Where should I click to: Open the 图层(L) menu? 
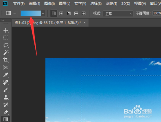(65, 4)
